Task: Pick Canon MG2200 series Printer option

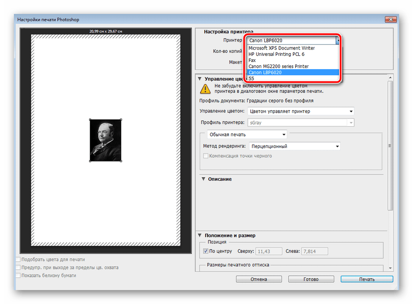Action: 278,66
